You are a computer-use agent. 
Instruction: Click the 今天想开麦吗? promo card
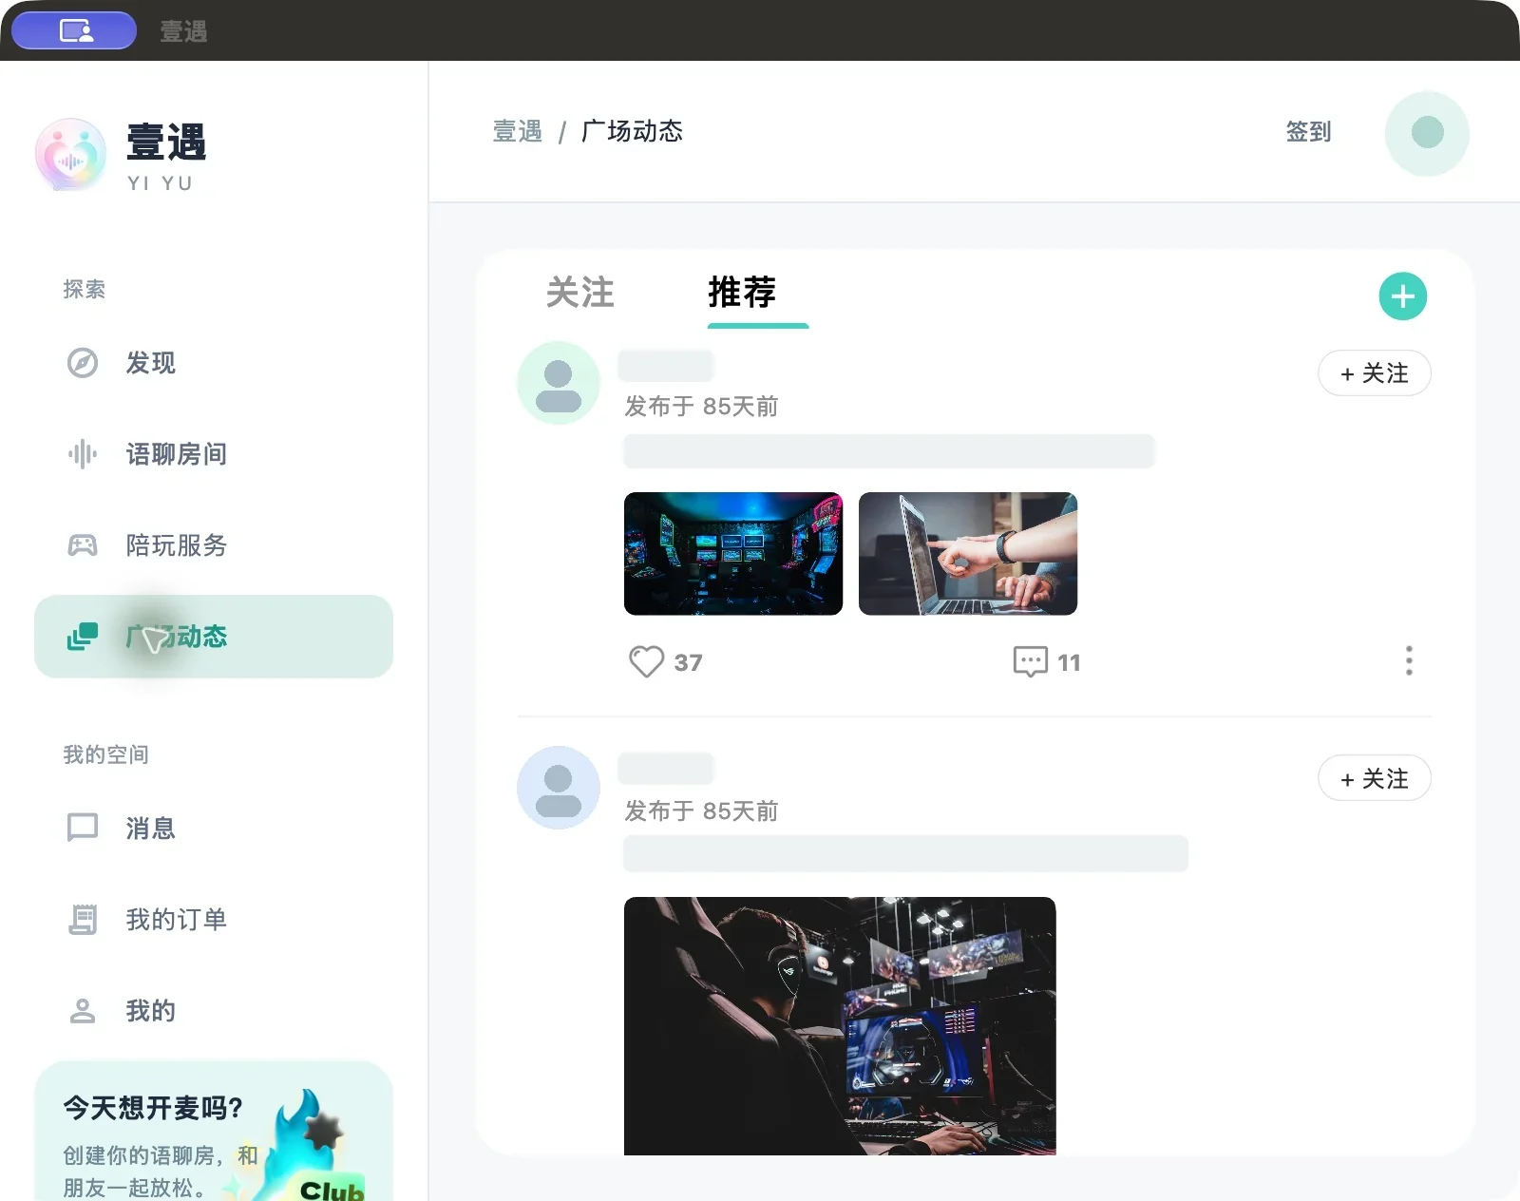(214, 1131)
